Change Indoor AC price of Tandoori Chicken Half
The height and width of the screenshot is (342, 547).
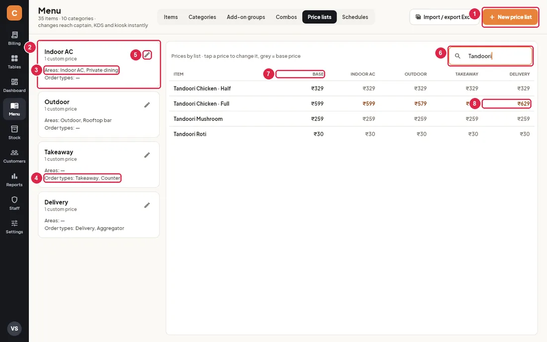tap(368, 88)
